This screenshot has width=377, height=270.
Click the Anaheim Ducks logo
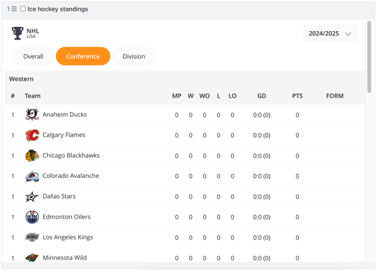pyautogui.click(x=32, y=114)
